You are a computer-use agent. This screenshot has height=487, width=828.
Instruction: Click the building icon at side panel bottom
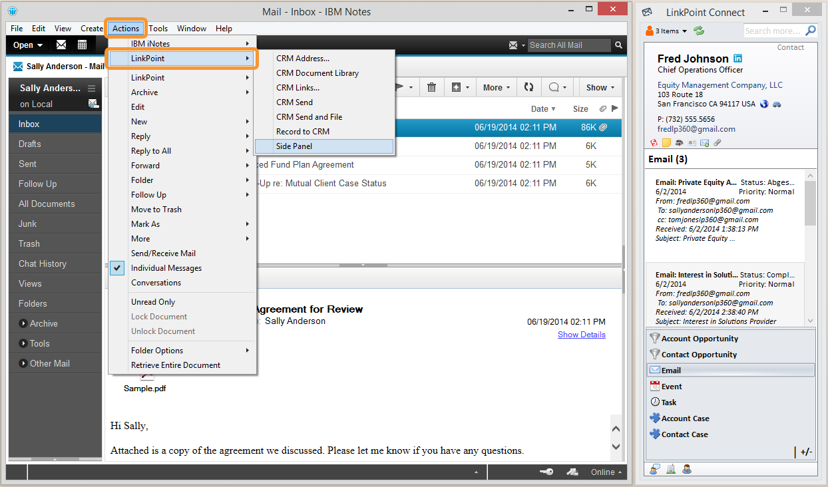(671, 469)
